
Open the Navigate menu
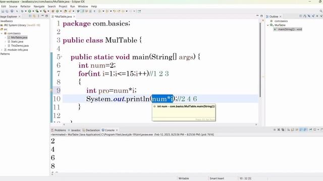(x=39, y=7)
